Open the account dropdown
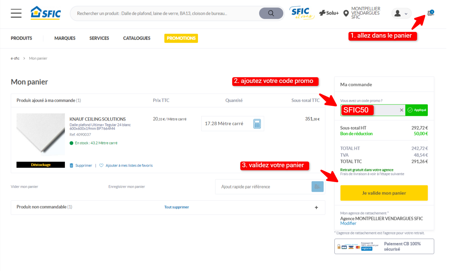454x271 pixels. click(x=401, y=13)
